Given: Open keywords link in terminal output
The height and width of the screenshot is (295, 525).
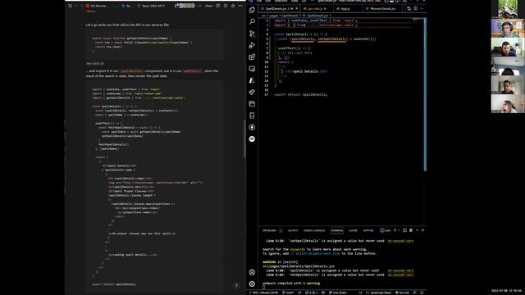Looking at the screenshot, I should tap(297, 249).
